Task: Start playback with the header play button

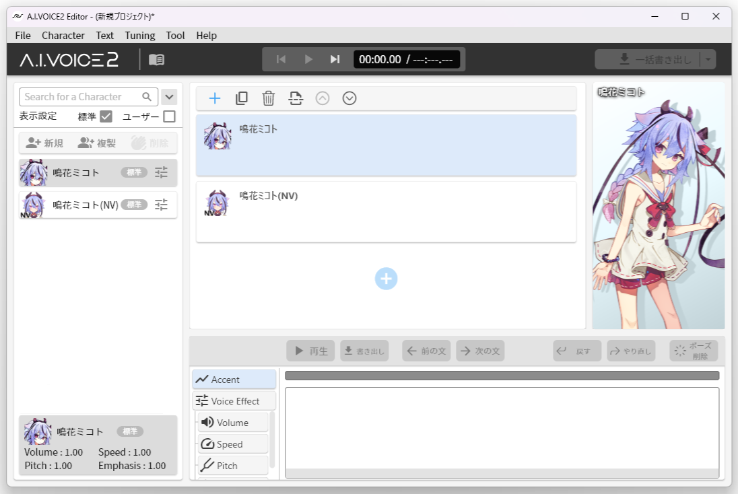Action: [x=308, y=59]
